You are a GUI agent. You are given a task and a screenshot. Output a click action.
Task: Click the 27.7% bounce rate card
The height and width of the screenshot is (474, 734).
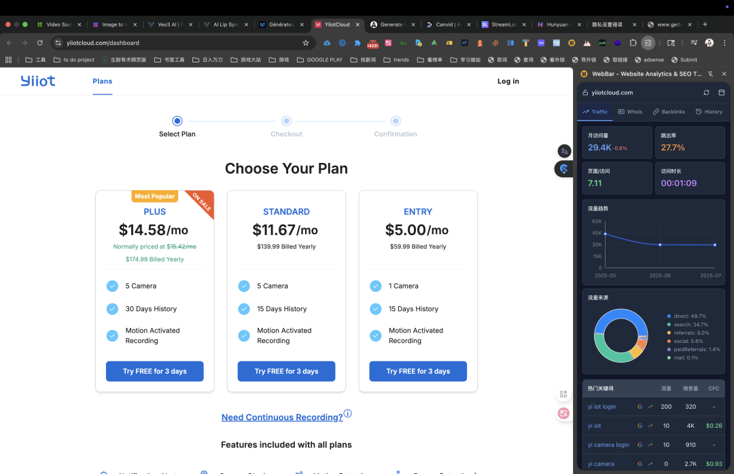click(690, 143)
